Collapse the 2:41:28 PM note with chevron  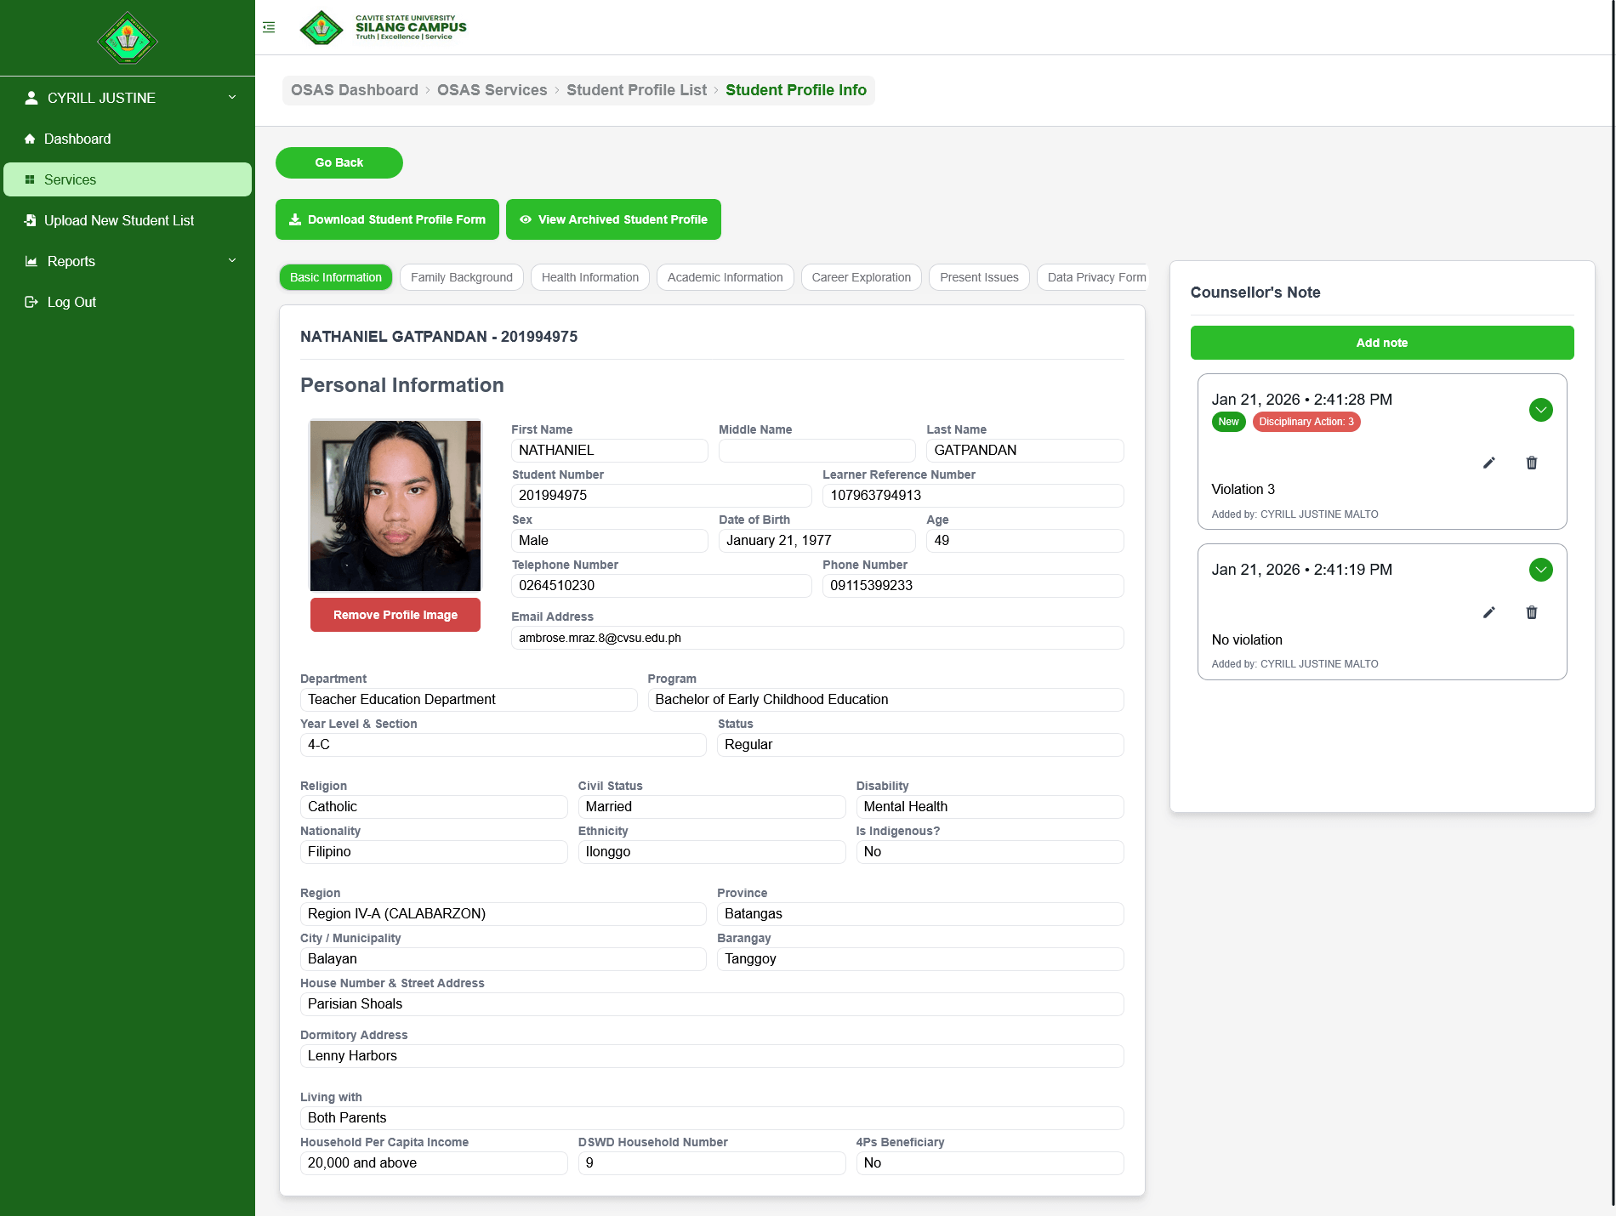pyautogui.click(x=1540, y=410)
